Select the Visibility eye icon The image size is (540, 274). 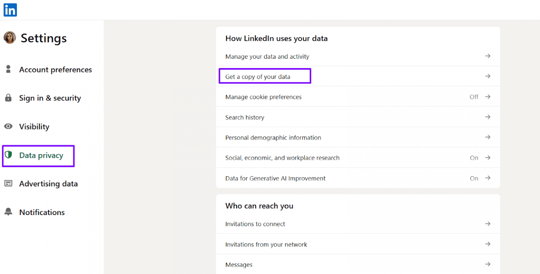tap(8, 126)
